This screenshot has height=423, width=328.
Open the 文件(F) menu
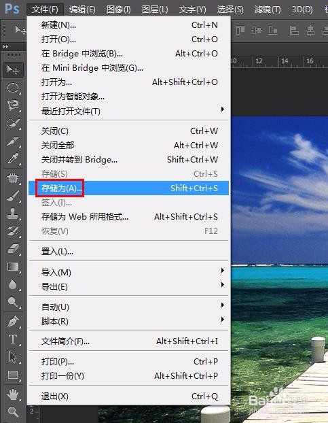pyautogui.click(x=45, y=10)
